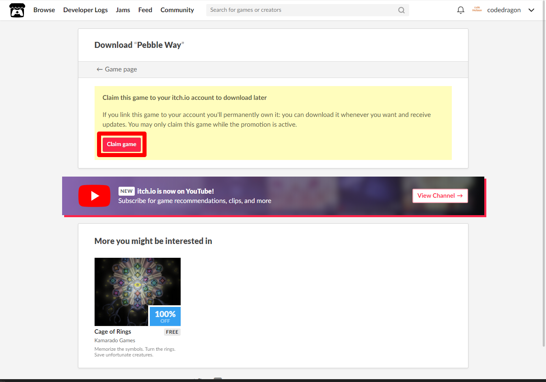Click the View Channel button
The height and width of the screenshot is (382, 546).
440,196
